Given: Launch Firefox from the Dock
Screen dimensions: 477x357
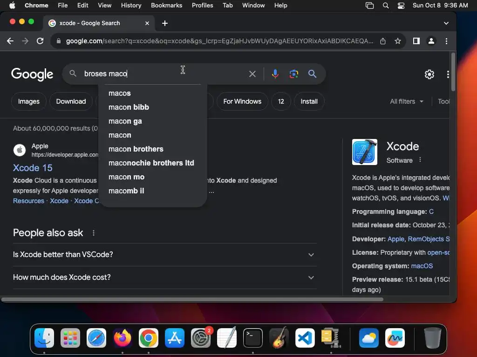Looking at the screenshot, I should click(123, 338).
